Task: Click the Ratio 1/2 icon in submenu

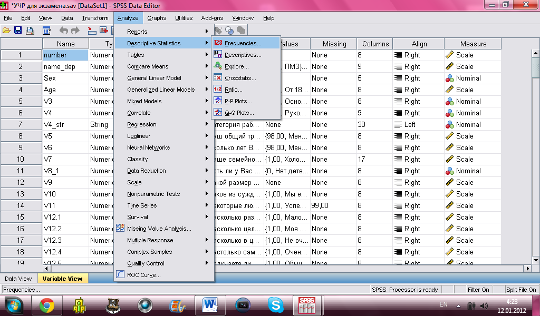Action: [x=218, y=89]
